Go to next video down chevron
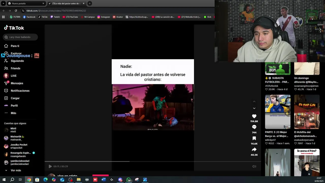The height and width of the screenshot is (183, 325). 254,108
